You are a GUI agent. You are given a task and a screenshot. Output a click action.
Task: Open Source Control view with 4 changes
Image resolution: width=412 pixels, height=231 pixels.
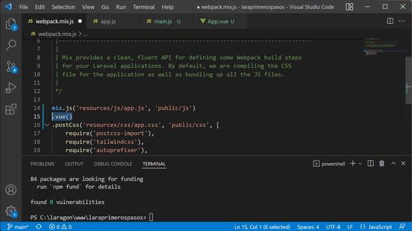(11, 67)
